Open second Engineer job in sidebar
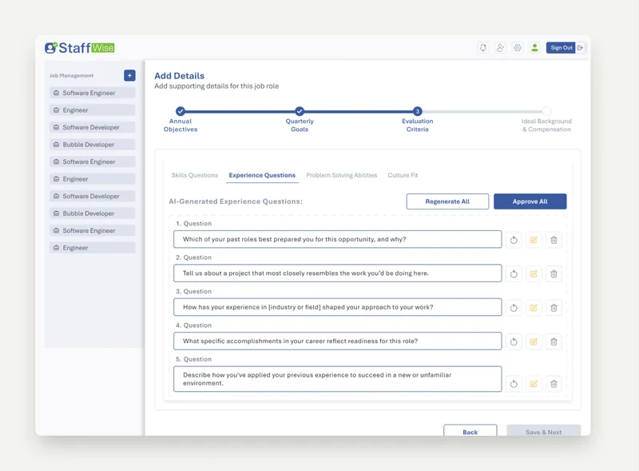Screen dimensions: 639x471 point(93,179)
